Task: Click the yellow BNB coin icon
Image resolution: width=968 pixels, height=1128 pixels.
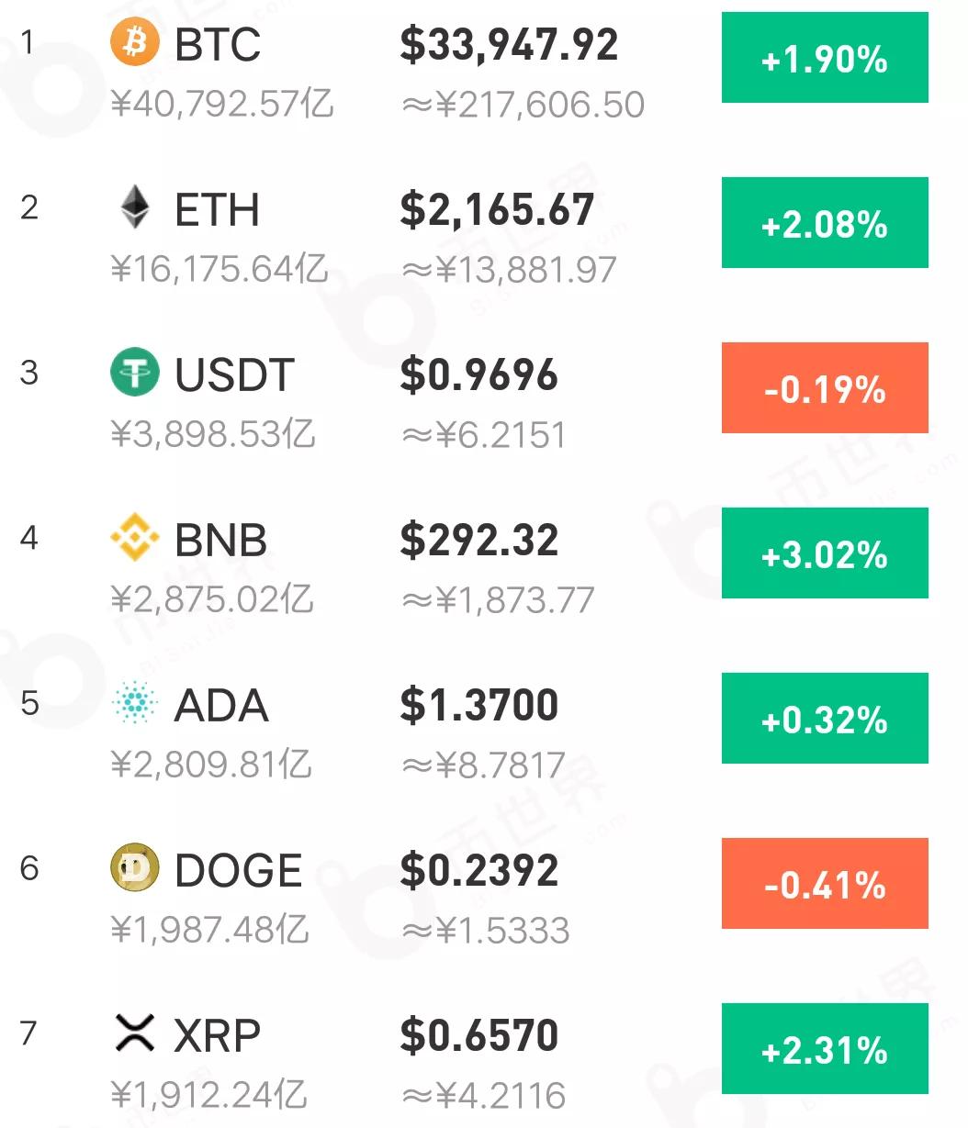Action: point(135,538)
